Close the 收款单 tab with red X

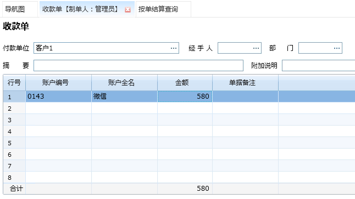point(127,10)
